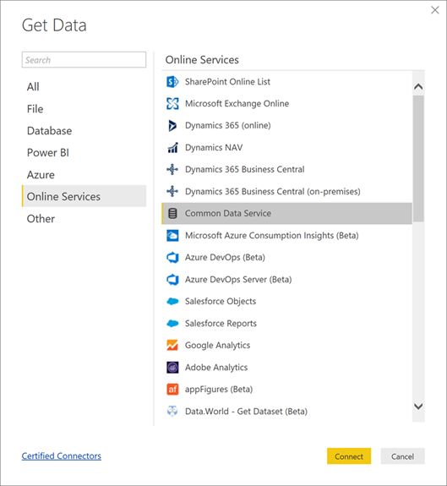The height and width of the screenshot is (486, 447).
Task: Click the Common Data Service database icon
Action: [x=172, y=214]
